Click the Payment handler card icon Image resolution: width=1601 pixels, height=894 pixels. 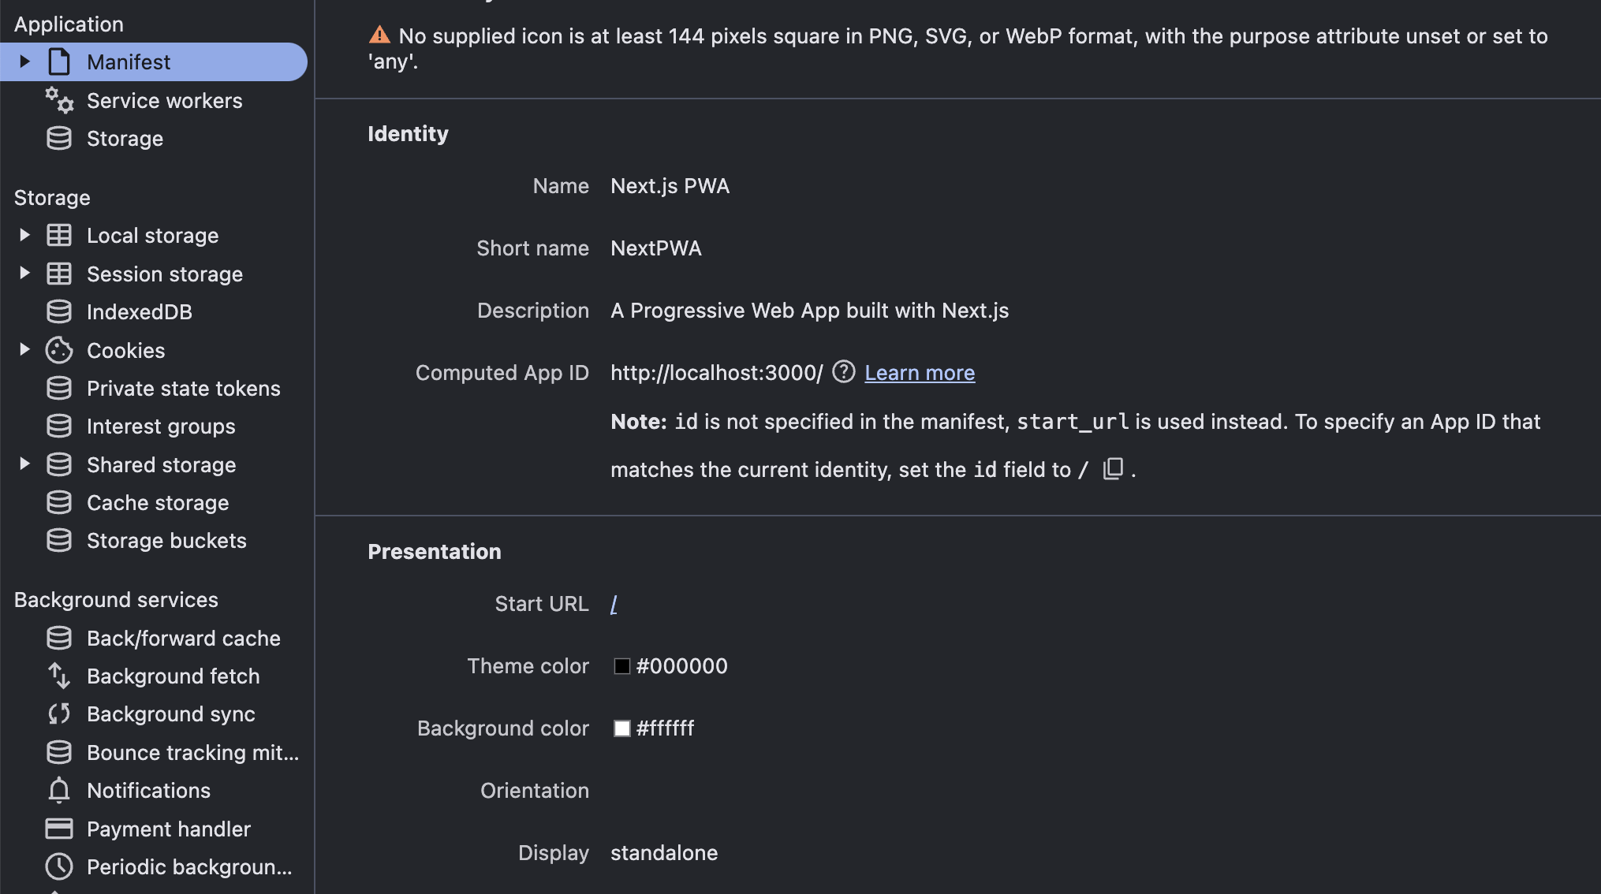click(x=59, y=829)
